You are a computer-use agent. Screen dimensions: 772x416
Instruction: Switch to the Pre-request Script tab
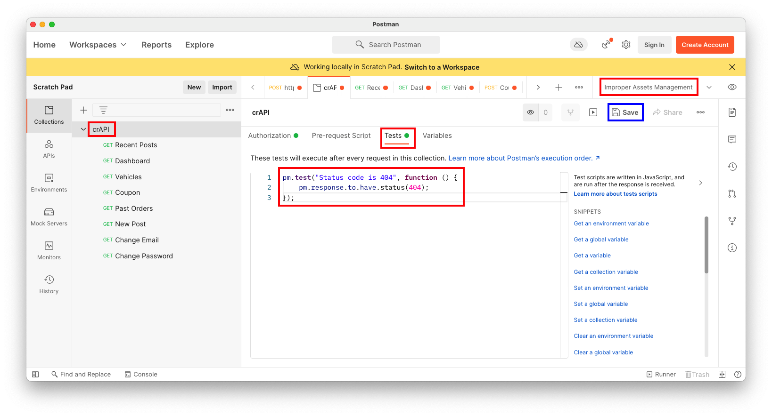341,136
